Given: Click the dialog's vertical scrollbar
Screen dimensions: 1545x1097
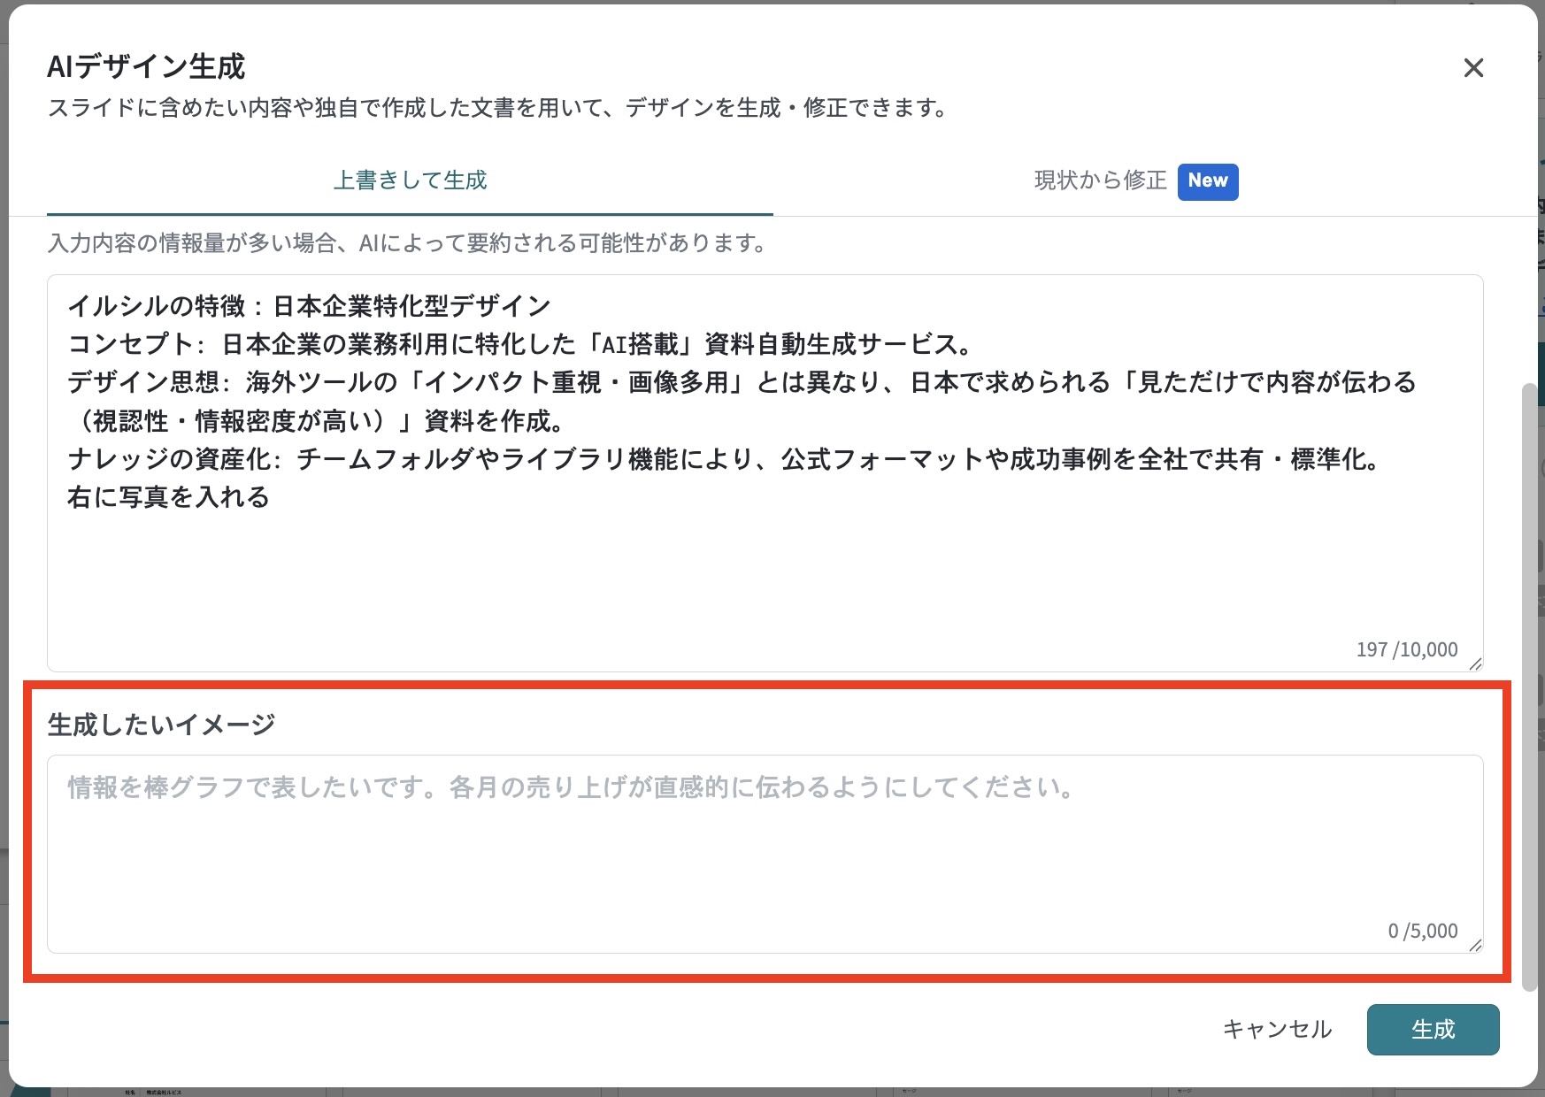Looking at the screenshot, I should 1529,686.
